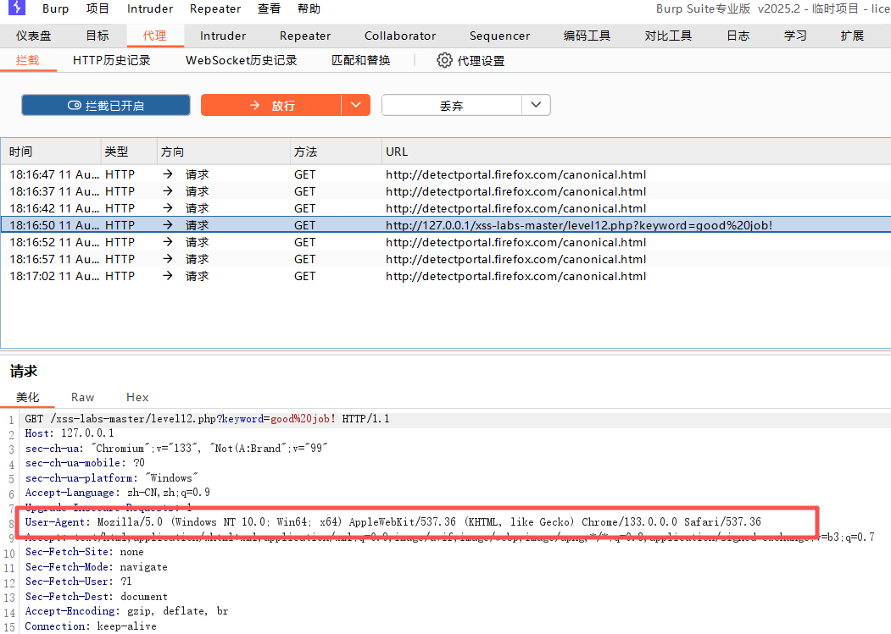Viewport: 891px width, 634px height.
Task: Open the Sequencer tab
Action: coord(499,36)
